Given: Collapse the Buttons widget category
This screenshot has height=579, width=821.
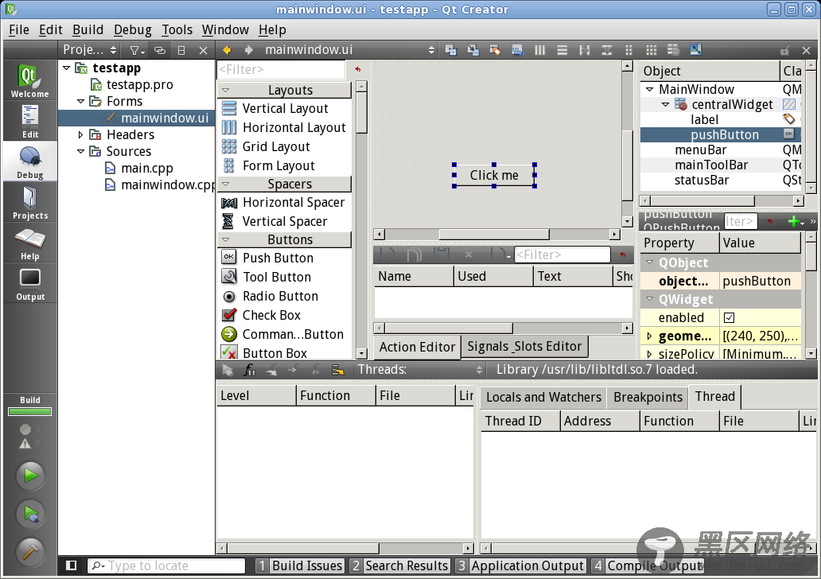Looking at the screenshot, I should [226, 239].
